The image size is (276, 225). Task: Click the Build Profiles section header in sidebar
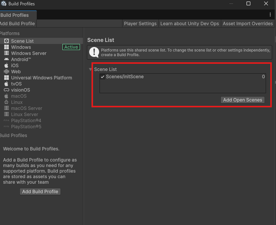pos(13,136)
